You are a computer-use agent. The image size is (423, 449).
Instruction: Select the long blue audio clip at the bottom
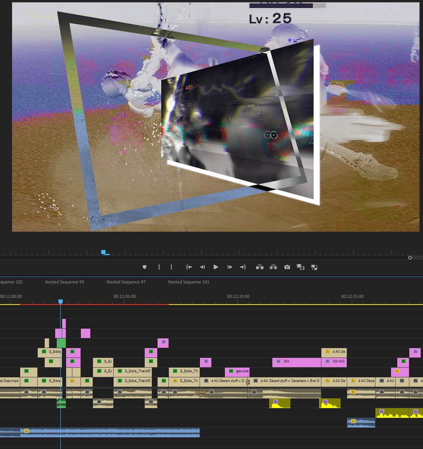110,432
